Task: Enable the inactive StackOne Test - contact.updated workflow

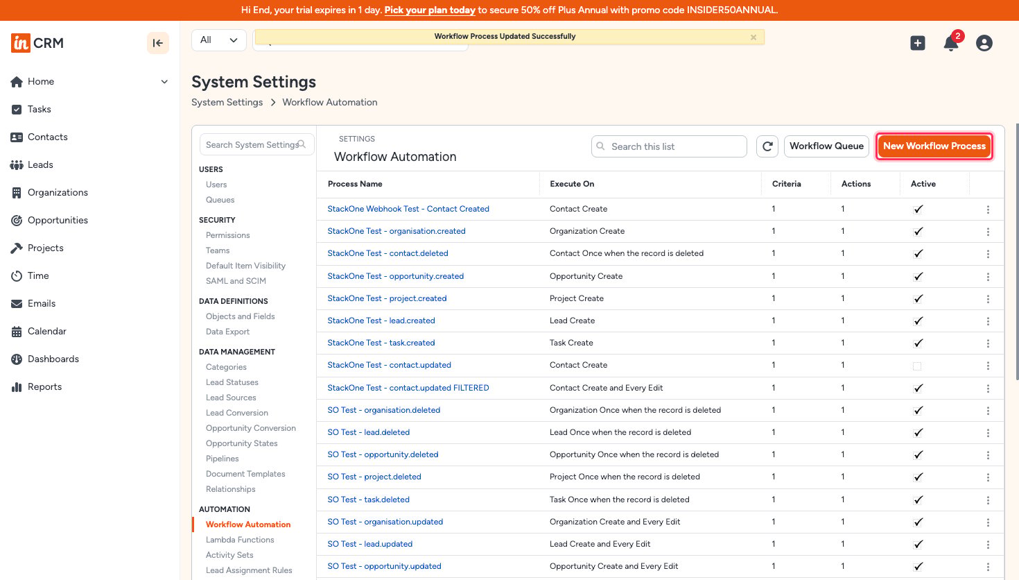Action: (x=917, y=366)
